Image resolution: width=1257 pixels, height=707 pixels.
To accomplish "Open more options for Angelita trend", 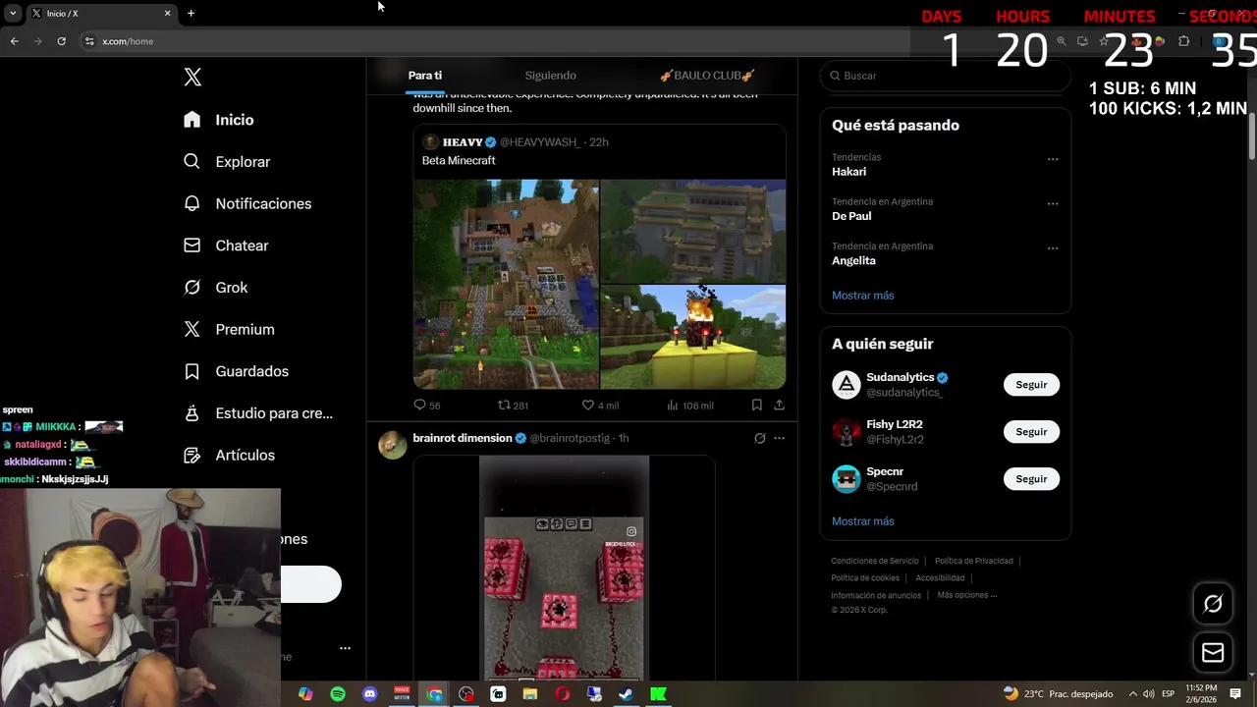I will pos(1053,248).
